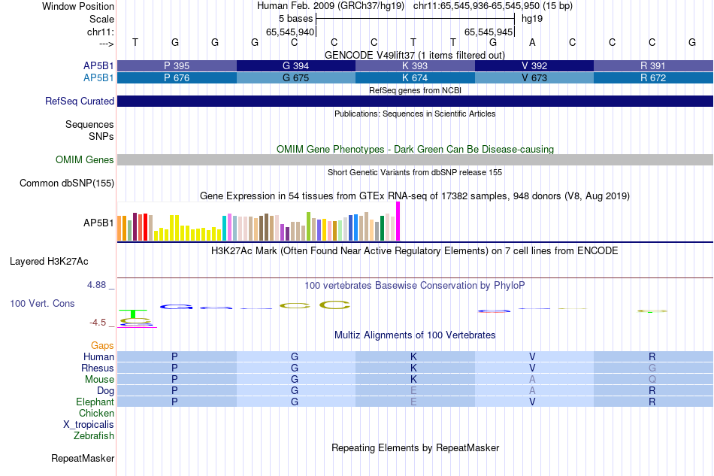Click the P 676 codon block

coord(177,78)
